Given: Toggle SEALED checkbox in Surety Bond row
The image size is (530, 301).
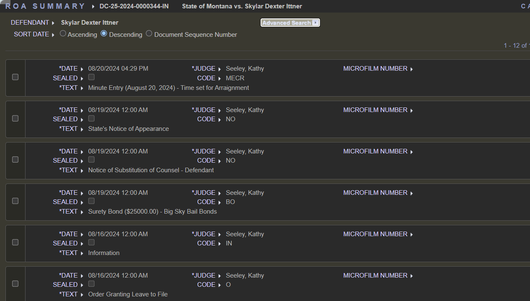Looking at the screenshot, I should [91, 201].
